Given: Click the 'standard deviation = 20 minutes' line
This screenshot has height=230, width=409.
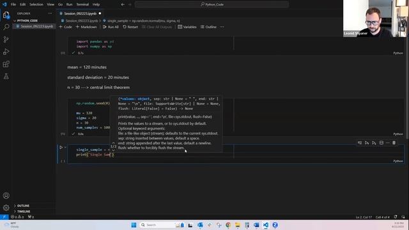Looking at the screenshot, I should point(98,77).
